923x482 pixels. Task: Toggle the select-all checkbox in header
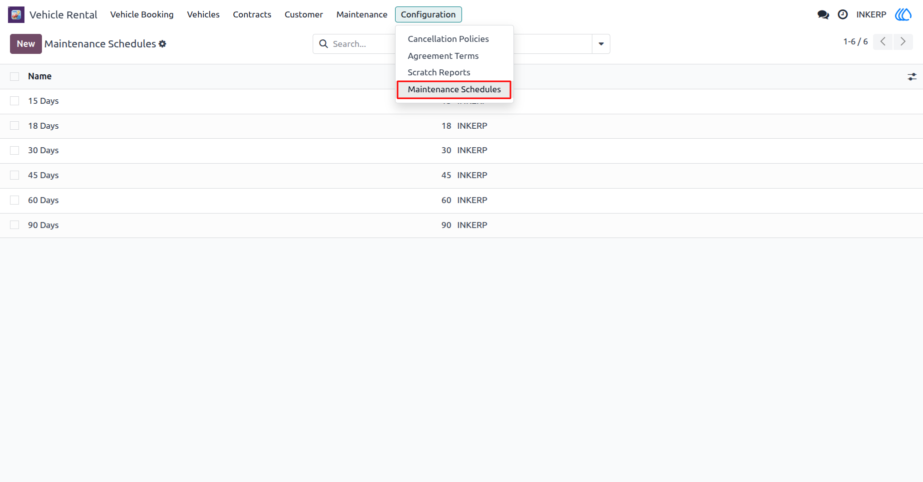14,76
